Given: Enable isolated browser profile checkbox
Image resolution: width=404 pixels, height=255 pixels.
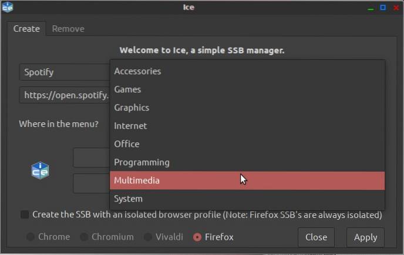Looking at the screenshot, I should pos(25,215).
